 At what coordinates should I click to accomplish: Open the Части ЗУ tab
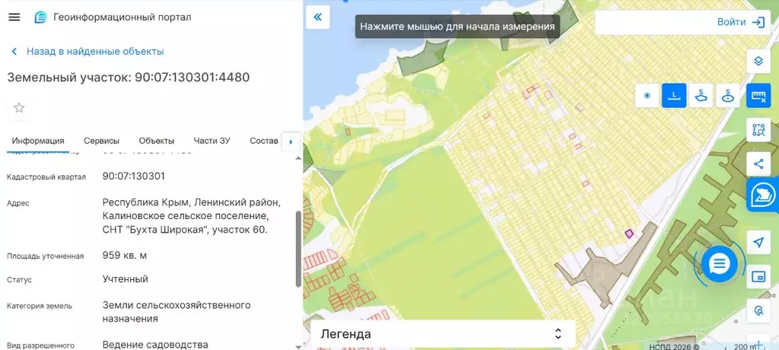point(211,141)
